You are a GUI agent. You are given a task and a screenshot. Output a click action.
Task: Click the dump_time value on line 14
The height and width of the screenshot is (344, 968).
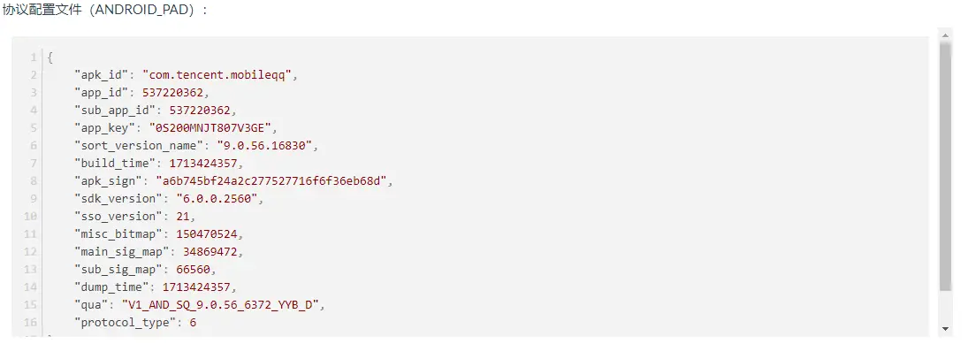pyautogui.click(x=196, y=287)
